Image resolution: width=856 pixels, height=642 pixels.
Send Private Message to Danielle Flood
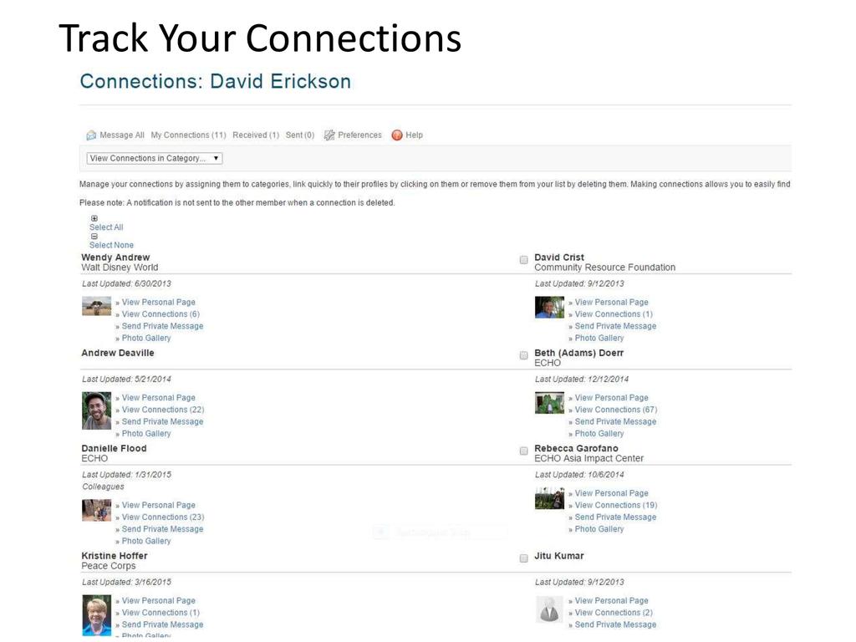click(x=162, y=529)
